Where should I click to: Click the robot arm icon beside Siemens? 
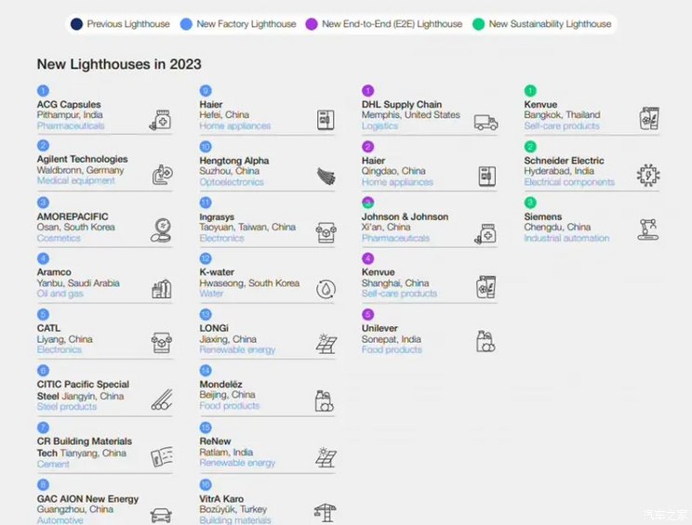click(648, 230)
